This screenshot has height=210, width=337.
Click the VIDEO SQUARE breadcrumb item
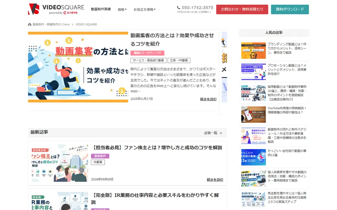(x=86, y=25)
